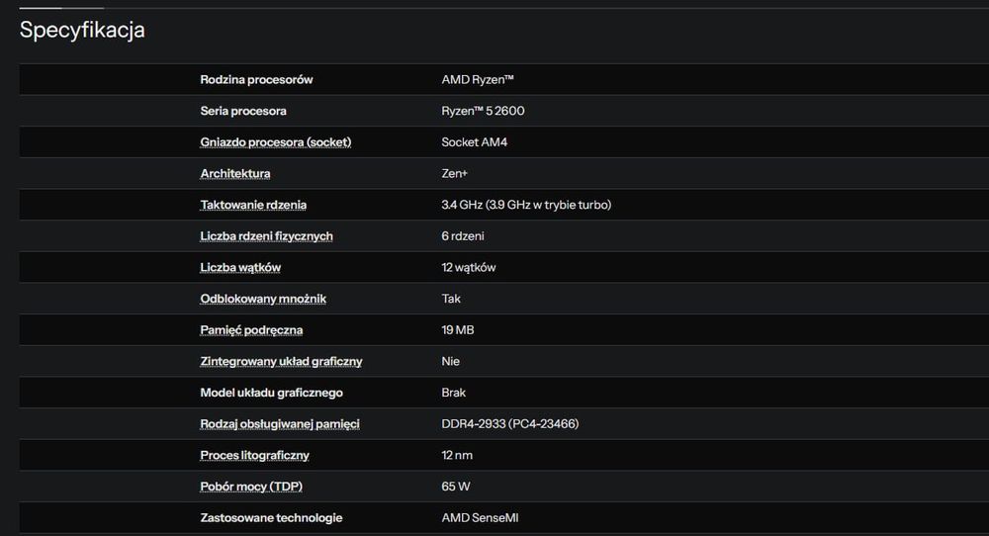Select the "DDR4-2933 (PC4-23466)" memory value

coord(509,424)
